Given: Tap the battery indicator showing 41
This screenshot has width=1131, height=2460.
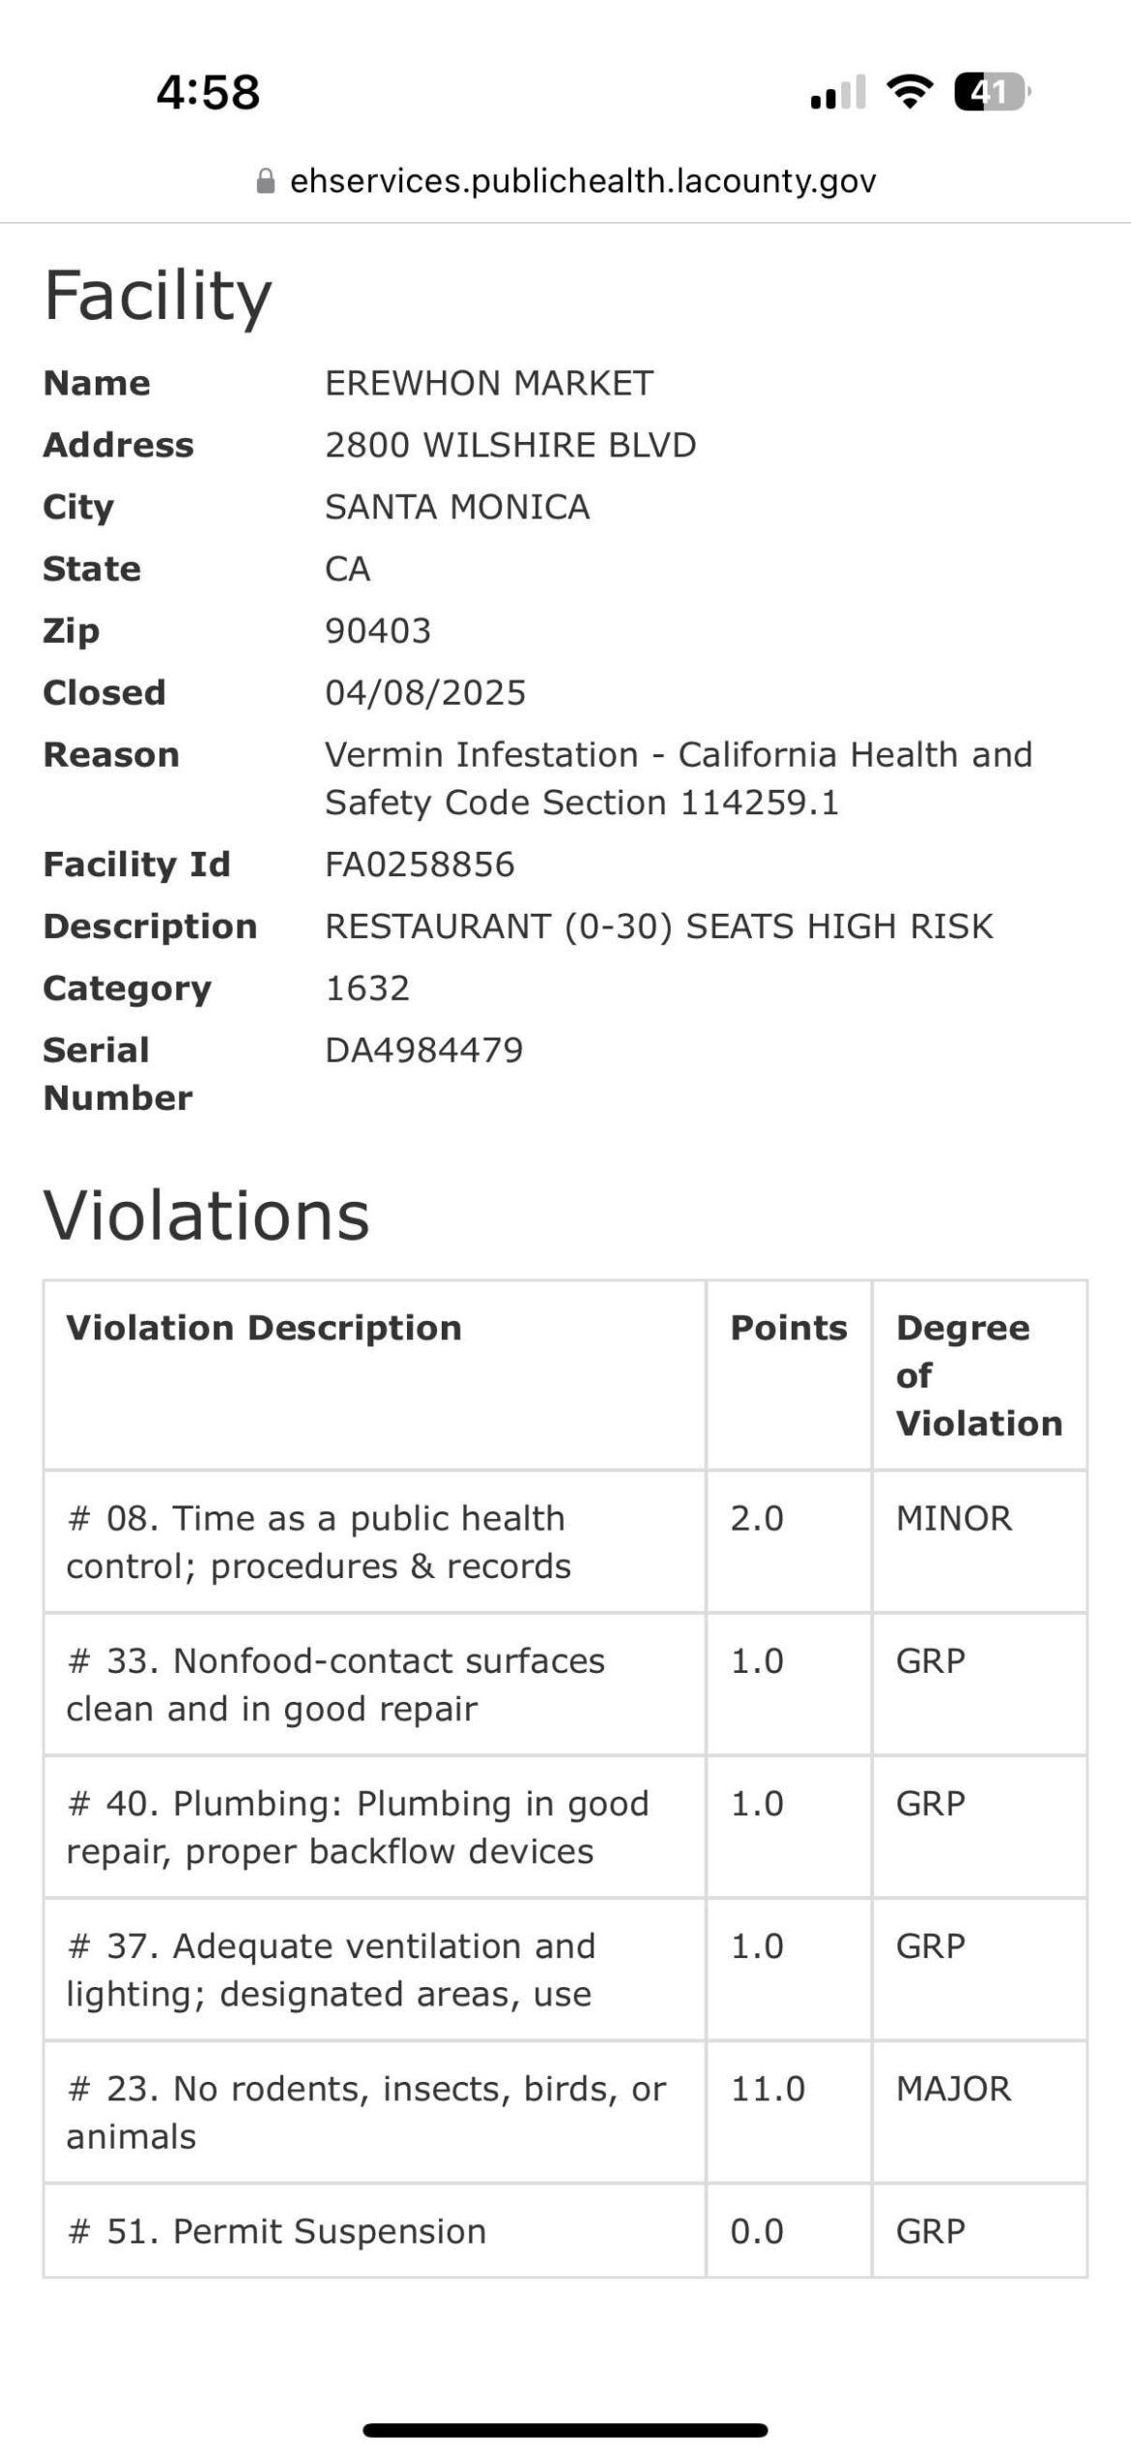Looking at the screenshot, I should pyautogui.click(x=990, y=92).
